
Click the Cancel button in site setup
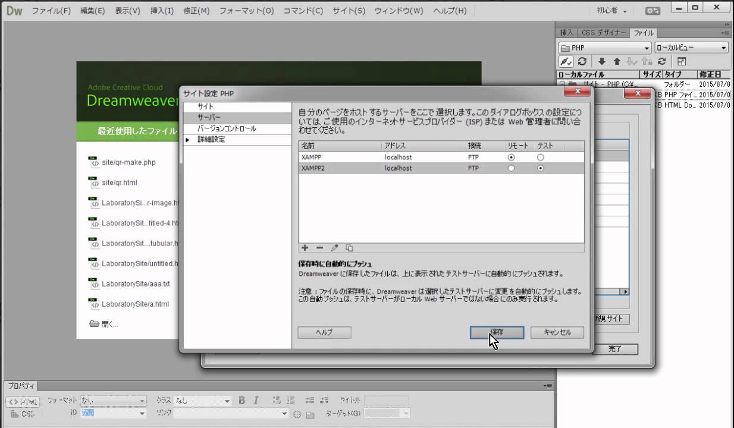557,332
